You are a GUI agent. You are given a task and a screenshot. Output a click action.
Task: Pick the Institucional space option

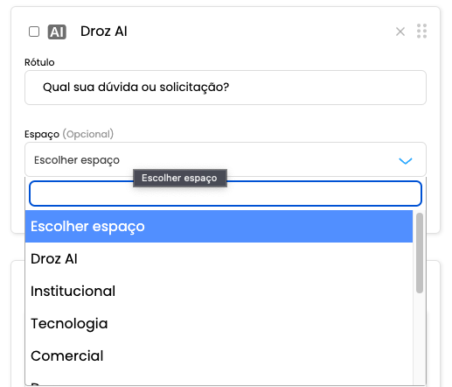pyautogui.click(x=219, y=291)
